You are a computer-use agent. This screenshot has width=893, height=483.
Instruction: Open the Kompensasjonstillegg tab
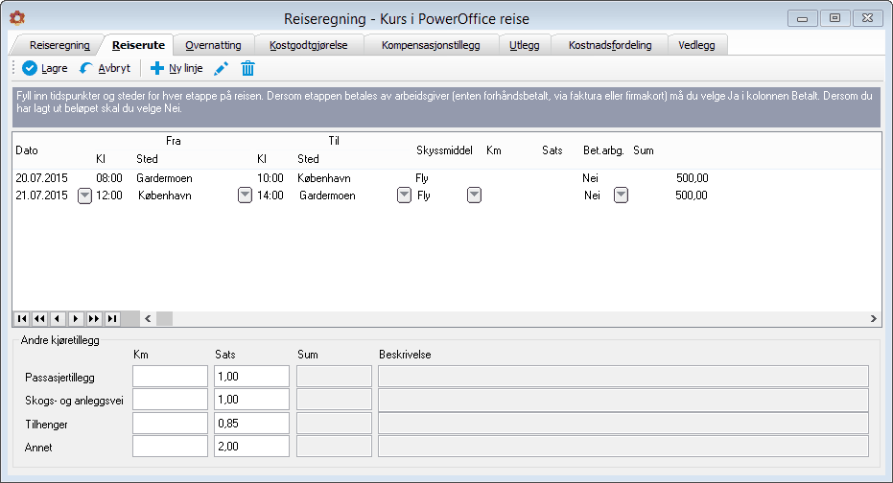(x=431, y=45)
